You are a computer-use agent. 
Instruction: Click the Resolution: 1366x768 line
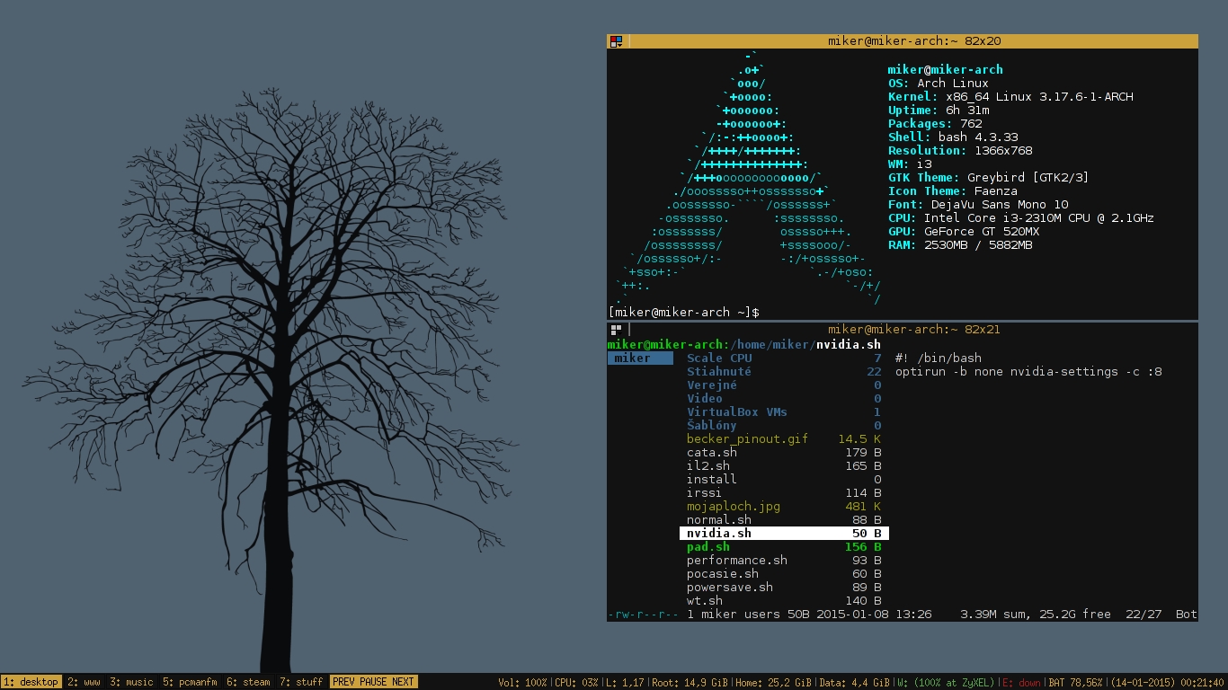960,151
